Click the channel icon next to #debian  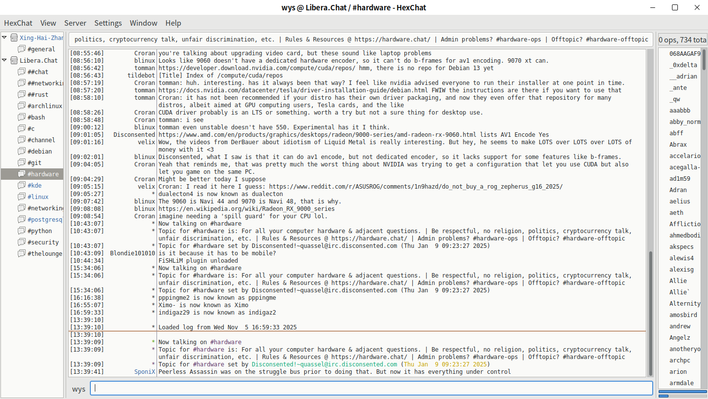tap(21, 152)
